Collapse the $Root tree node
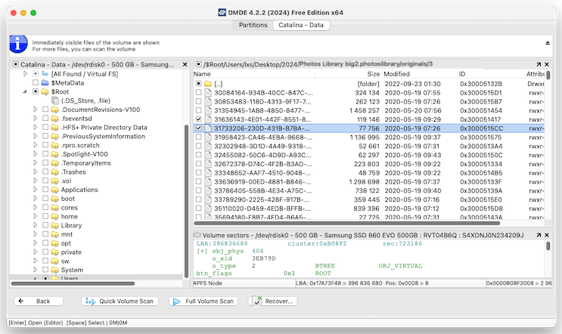The height and width of the screenshot is (334, 562). tap(25, 91)
